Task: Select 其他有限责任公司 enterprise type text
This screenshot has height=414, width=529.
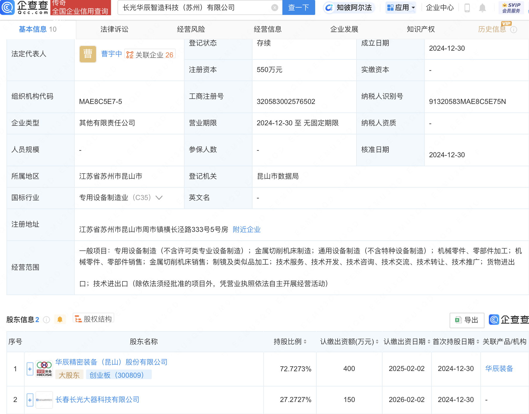Action: pyautogui.click(x=107, y=123)
